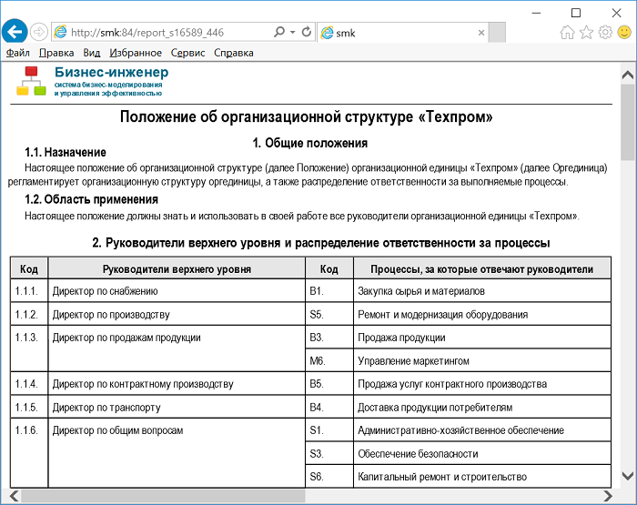Open Favorites star icon
Viewport: 637px width, 505px height.
tap(586, 32)
